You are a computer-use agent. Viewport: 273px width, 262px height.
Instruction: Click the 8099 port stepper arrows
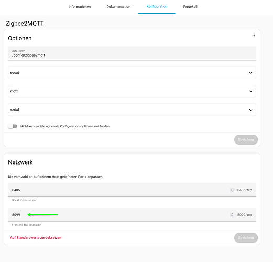232,215
